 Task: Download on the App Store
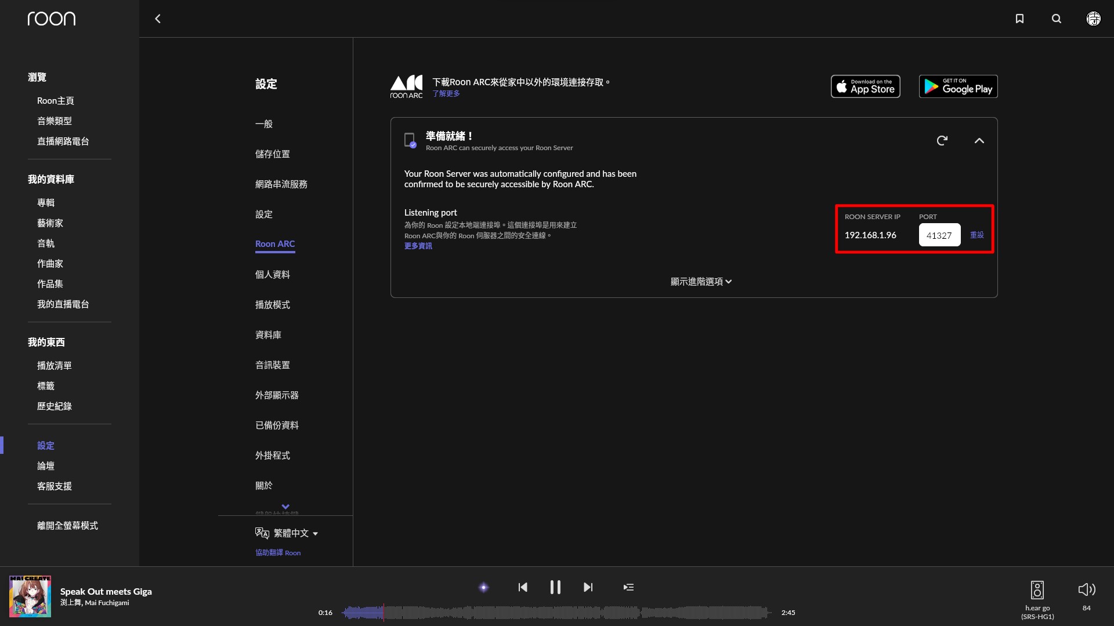(865, 86)
